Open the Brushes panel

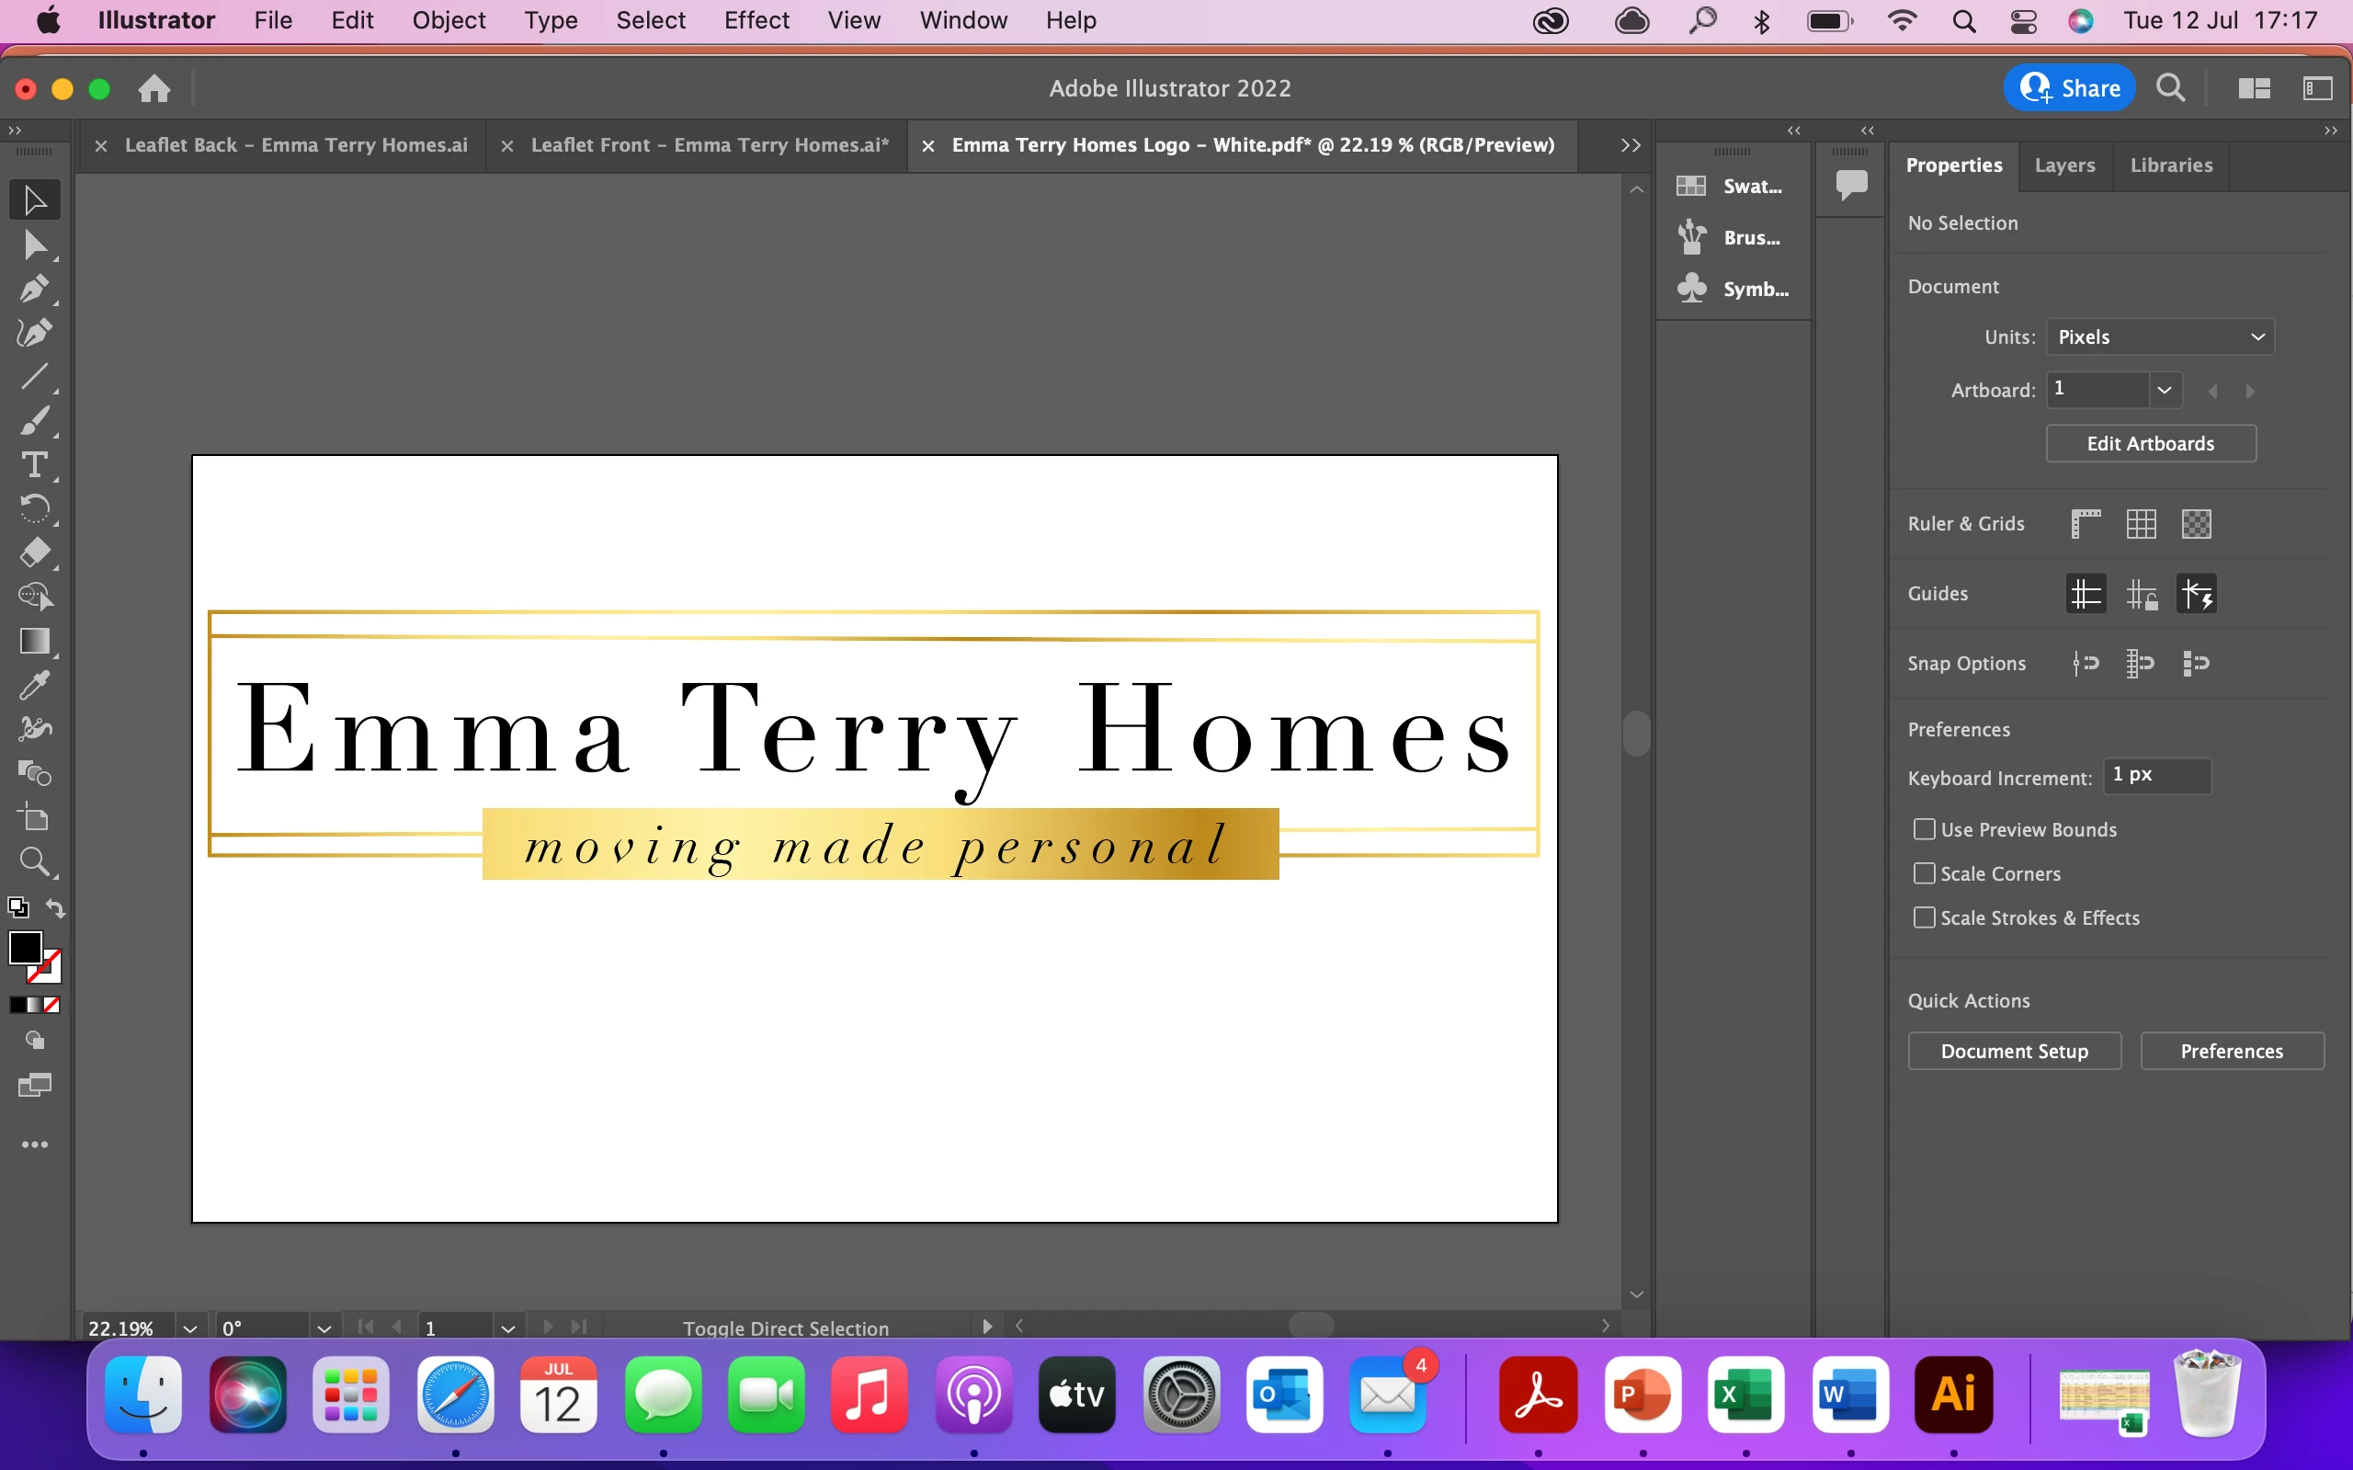[x=1733, y=237]
